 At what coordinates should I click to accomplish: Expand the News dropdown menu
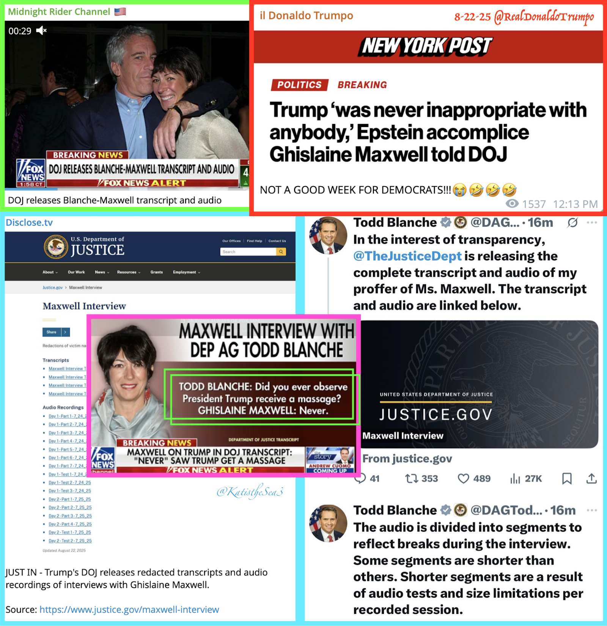click(102, 272)
